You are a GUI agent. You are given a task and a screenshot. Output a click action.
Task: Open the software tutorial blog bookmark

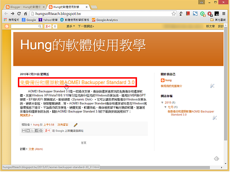(x=75, y=20)
